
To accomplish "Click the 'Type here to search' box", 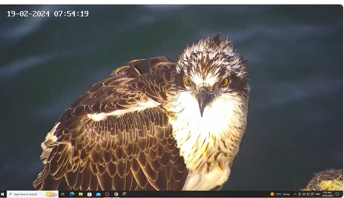I will [32, 194].
